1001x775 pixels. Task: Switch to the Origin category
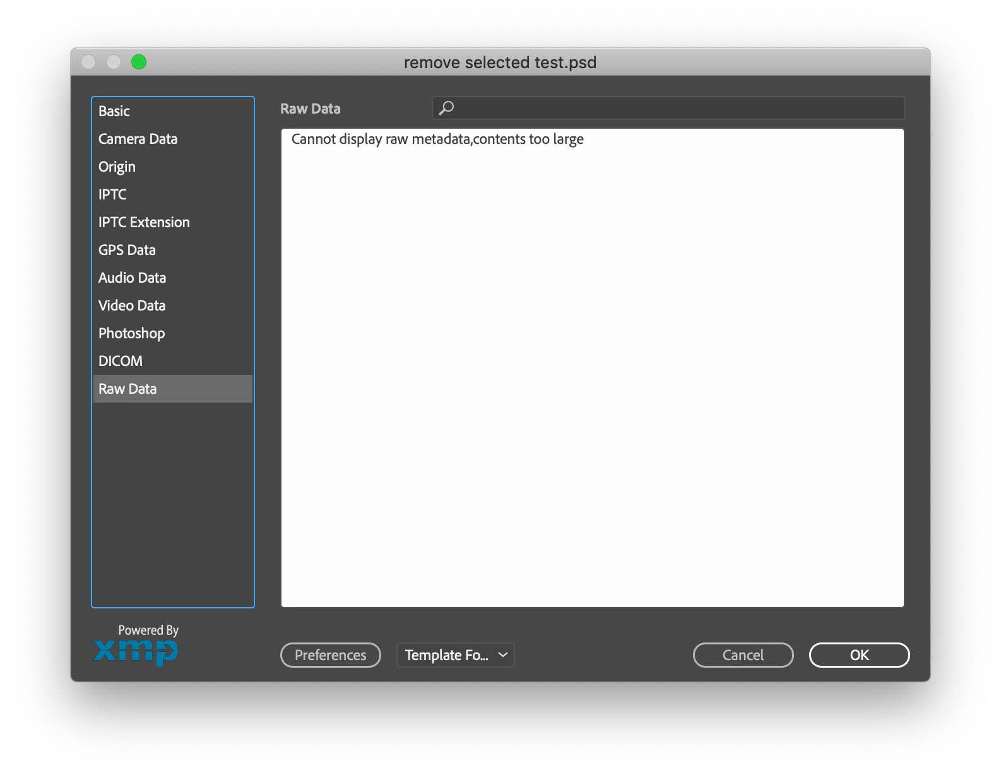click(x=172, y=167)
